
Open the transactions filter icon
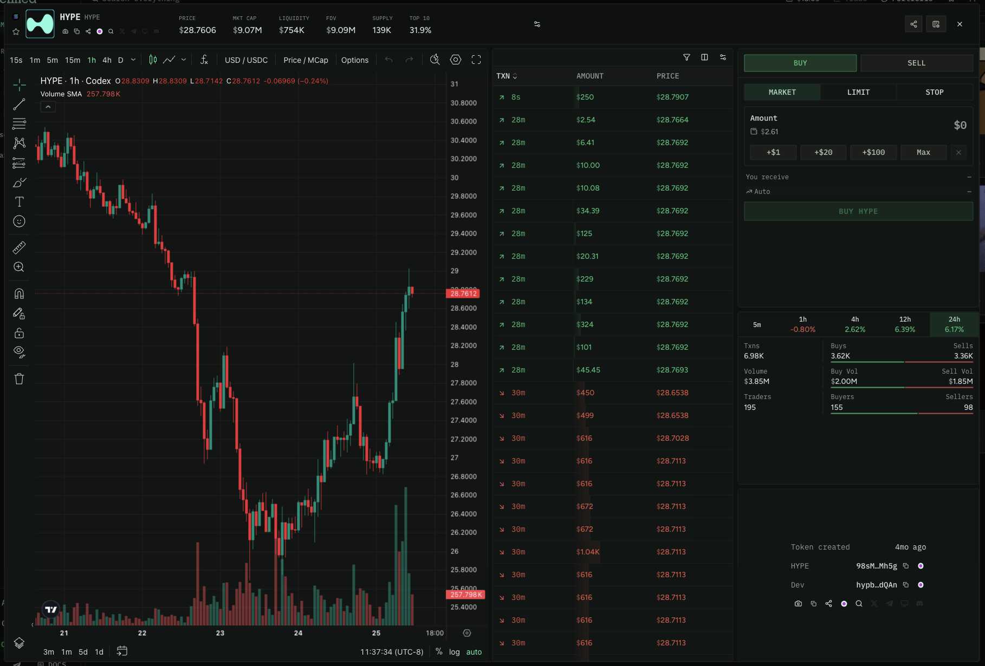point(686,57)
